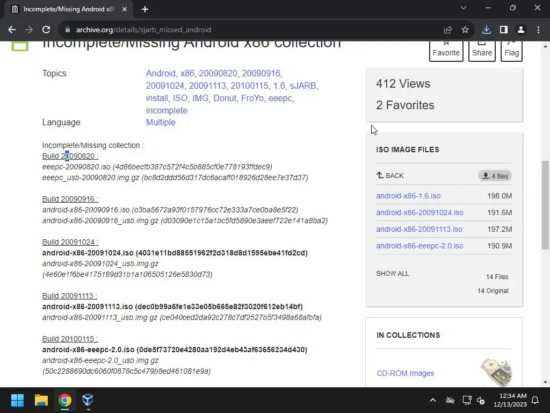The height and width of the screenshot is (413, 550).
Task: Download android-x86-20091024.iso from file list
Action: click(x=419, y=212)
